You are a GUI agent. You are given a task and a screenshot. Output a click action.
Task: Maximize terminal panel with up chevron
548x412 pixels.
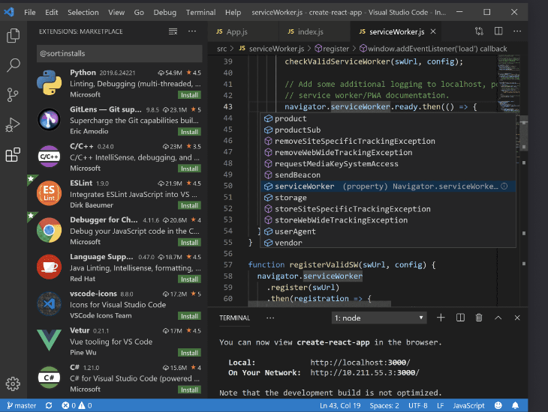point(498,318)
